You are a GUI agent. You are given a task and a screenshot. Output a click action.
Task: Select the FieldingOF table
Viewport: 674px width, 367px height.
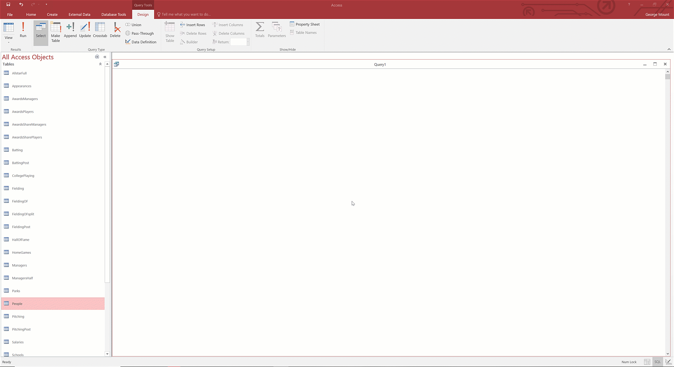(53, 201)
